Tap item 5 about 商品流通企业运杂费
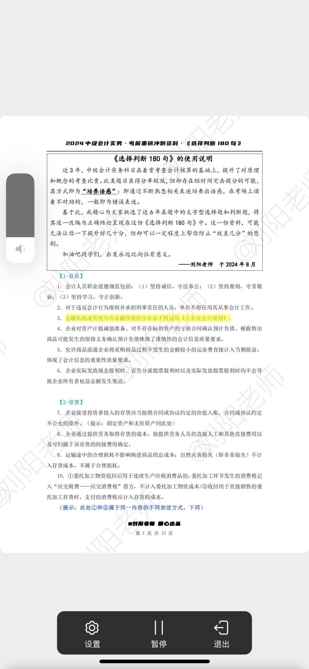Image resolution: width=309 pixels, height=669 pixels. [x=154, y=355]
